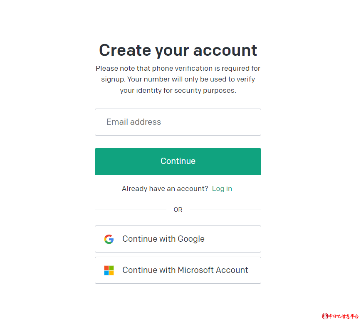This screenshot has height=322, width=361.
Task: Select Continue with Microsoft Account
Action: click(x=178, y=270)
